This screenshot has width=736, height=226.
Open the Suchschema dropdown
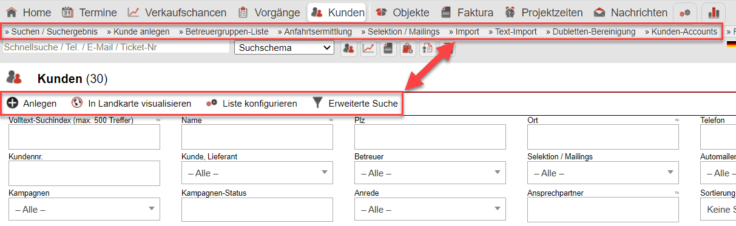(284, 48)
